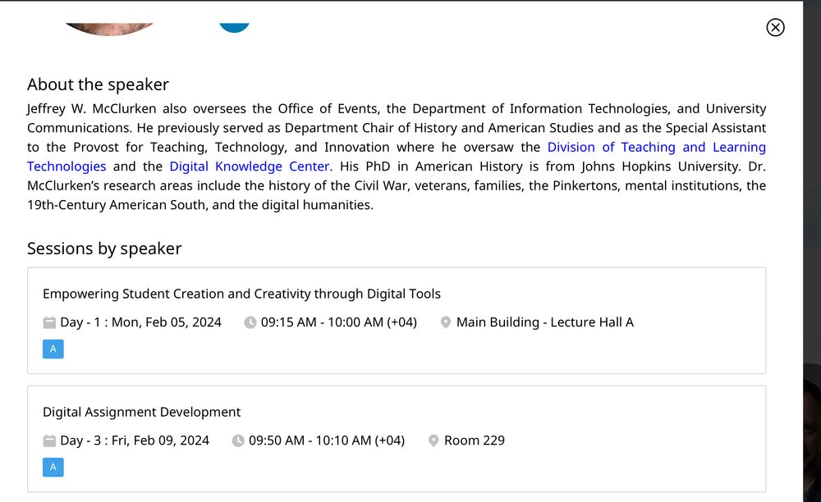Click the A tag under Empowering Student session
Viewport: 821px width, 502px height.
coord(53,349)
